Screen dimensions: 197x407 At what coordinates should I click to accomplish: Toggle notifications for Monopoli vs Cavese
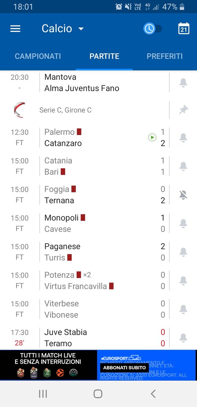[x=183, y=223]
